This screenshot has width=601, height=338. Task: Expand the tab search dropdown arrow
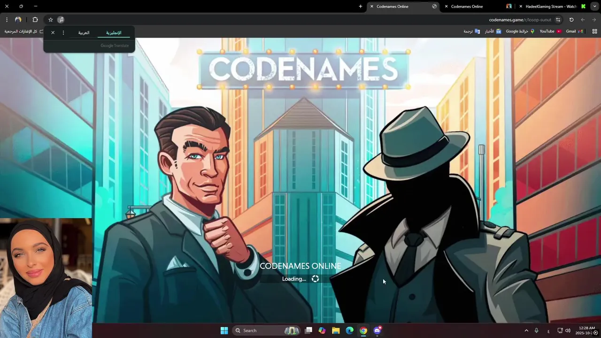point(594,7)
